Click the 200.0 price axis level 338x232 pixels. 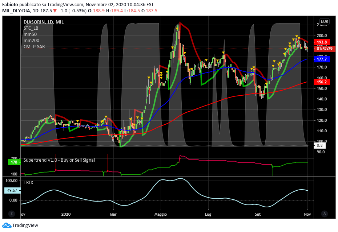tap(322, 36)
